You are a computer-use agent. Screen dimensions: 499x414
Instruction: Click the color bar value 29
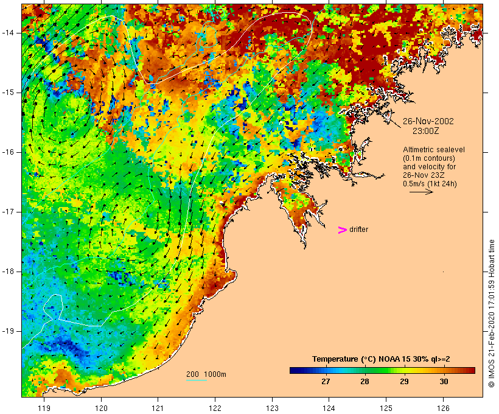click(x=404, y=382)
